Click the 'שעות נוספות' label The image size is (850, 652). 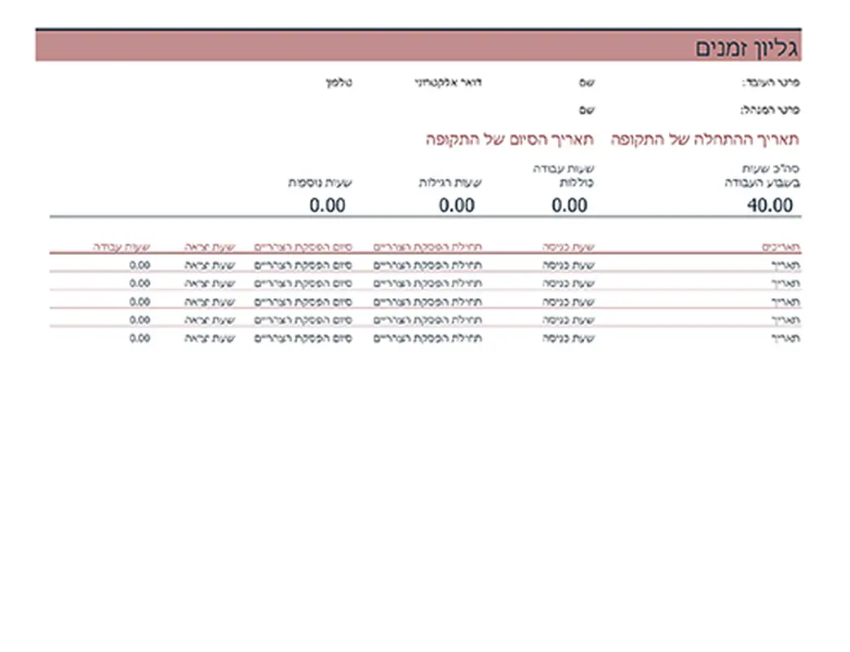point(320,183)
